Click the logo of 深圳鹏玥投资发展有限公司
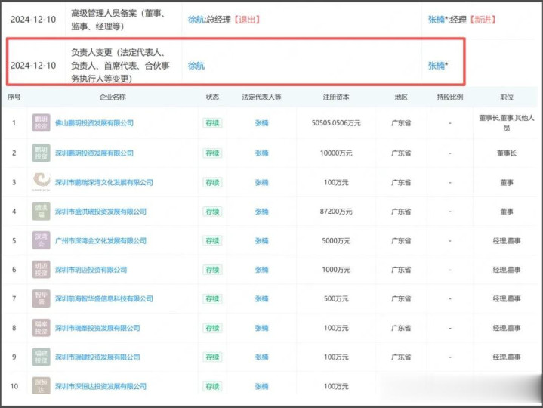543x408 pixels. pyautogui.click(x=41, y=153)
